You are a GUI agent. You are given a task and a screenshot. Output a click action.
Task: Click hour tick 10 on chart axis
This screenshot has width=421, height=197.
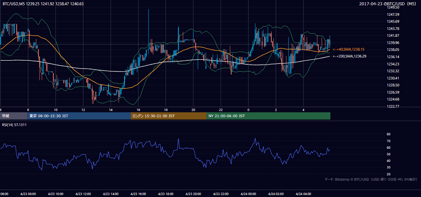point(56,110)
